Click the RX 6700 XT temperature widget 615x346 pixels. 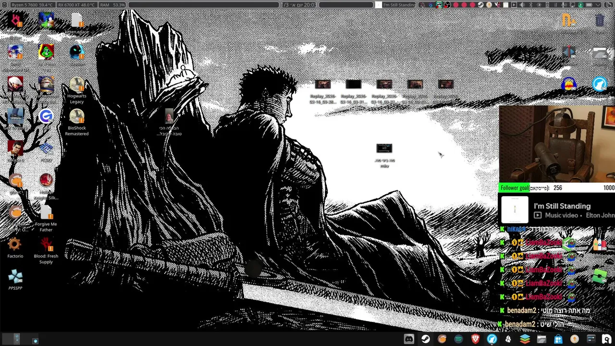[x=76, y=5]
